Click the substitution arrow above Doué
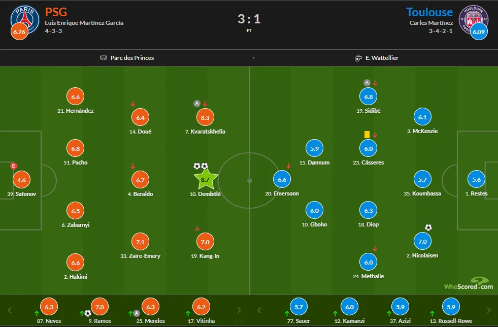498x327 pixels. tap(133, 104)
